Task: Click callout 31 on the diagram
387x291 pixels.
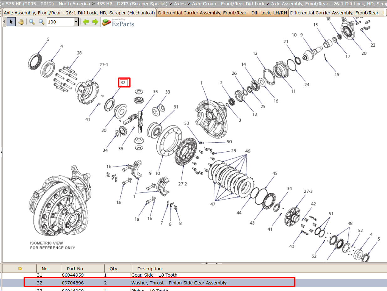Action: (176, 107)
